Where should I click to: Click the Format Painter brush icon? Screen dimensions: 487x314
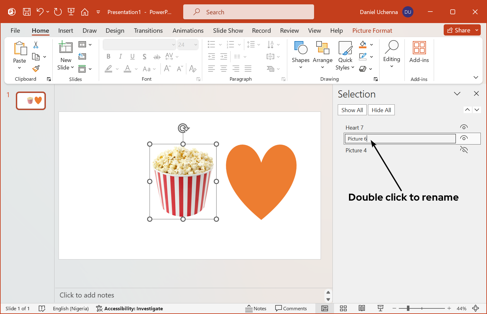tap(36, 69)
